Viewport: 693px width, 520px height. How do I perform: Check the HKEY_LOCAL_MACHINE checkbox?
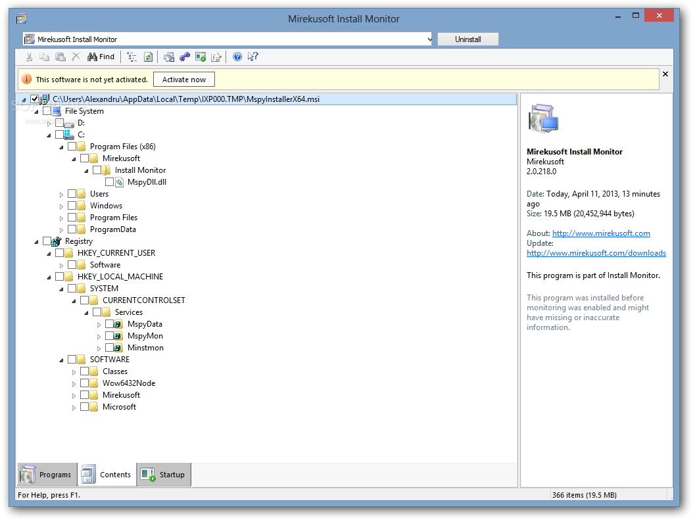(x=60, y=277)
